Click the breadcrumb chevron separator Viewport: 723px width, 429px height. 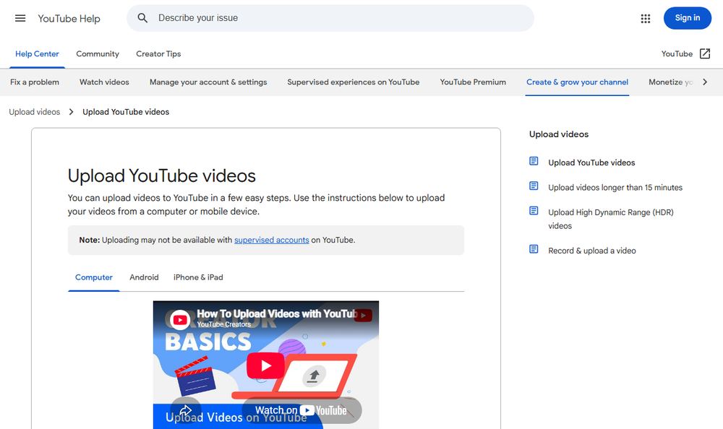[x=71, y=112]
